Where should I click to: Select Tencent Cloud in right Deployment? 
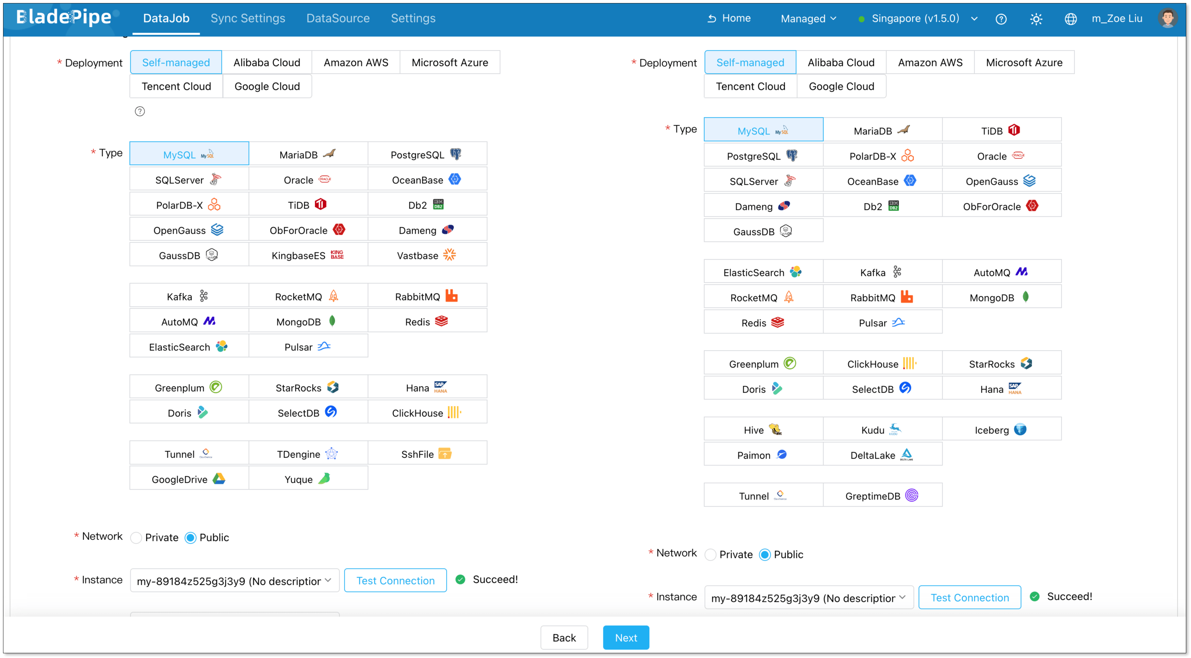coord(750,86)
